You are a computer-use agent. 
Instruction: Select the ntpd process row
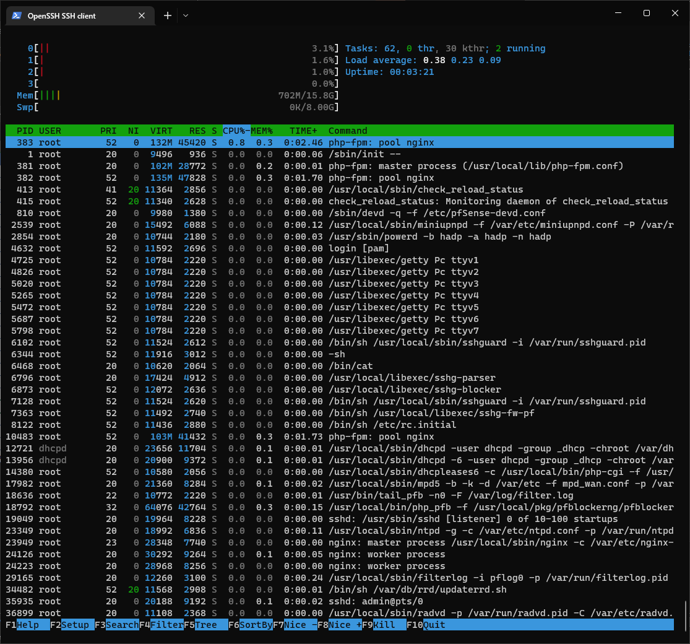click(x=339, y=531)
